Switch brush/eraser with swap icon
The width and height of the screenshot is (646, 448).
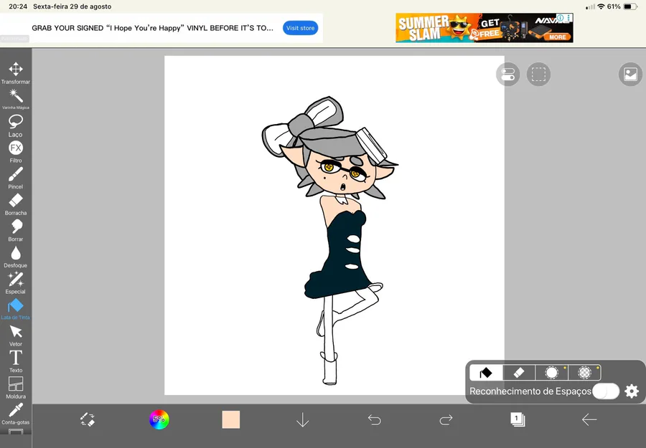88,419
